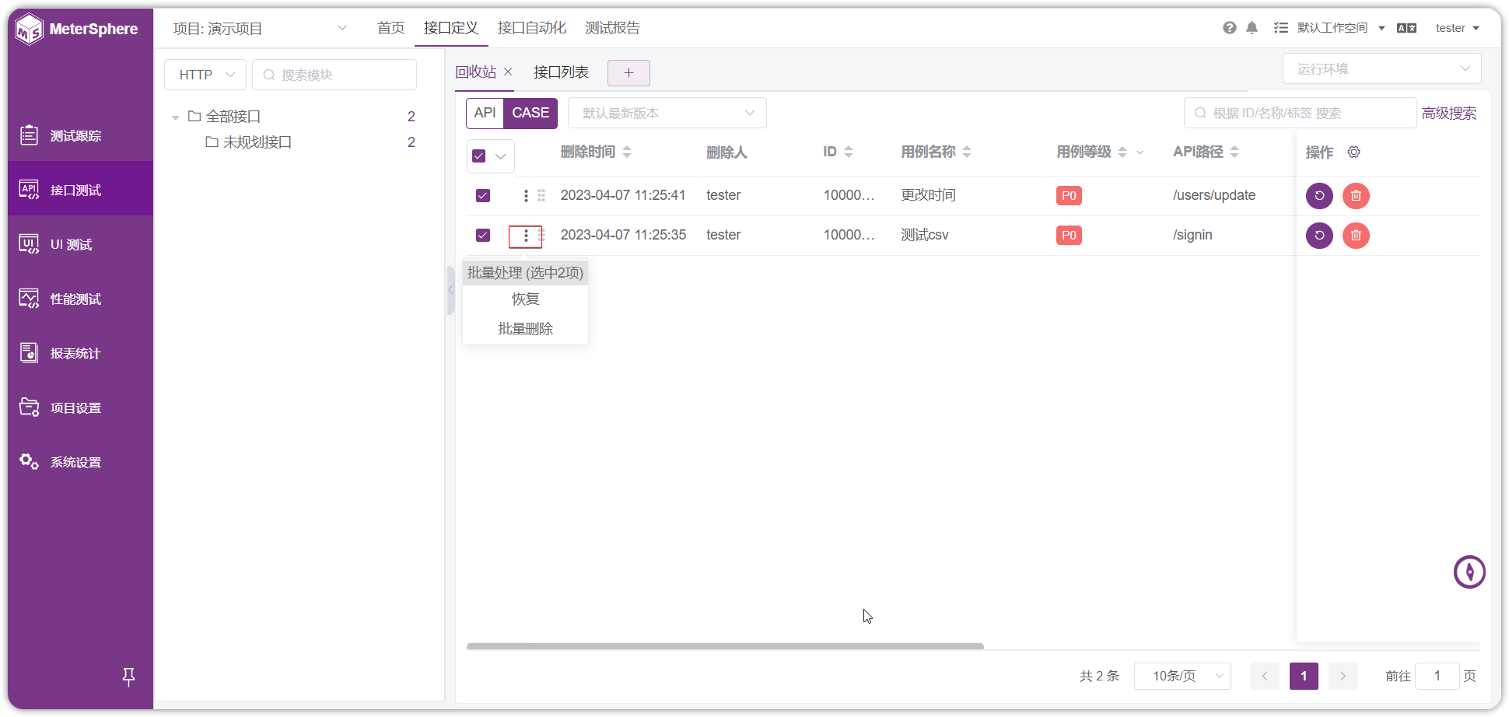Open the 运行环境 environment dropdown
The height and width of the screenshot is (717, 1509).
click(1381, 68)
